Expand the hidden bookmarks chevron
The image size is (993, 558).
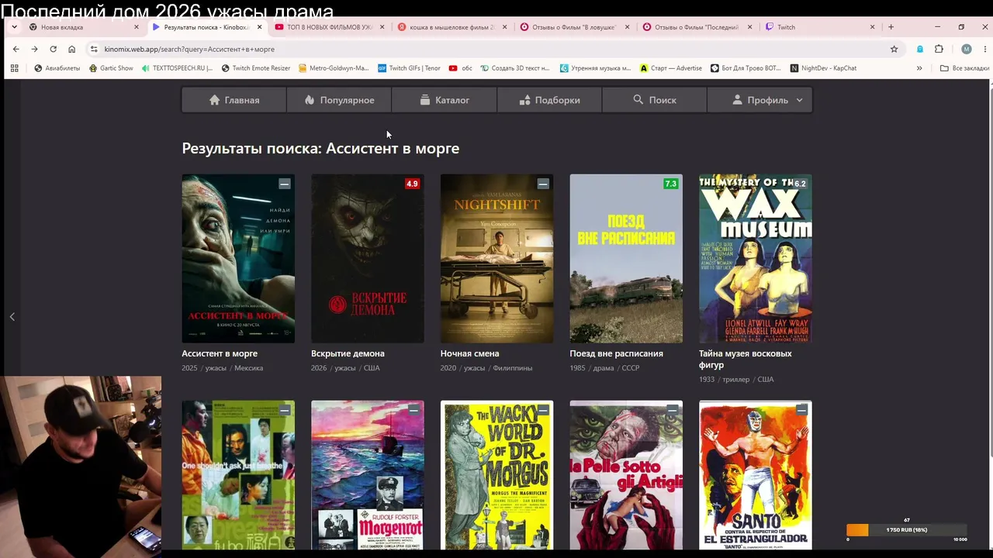click(919, 68)
